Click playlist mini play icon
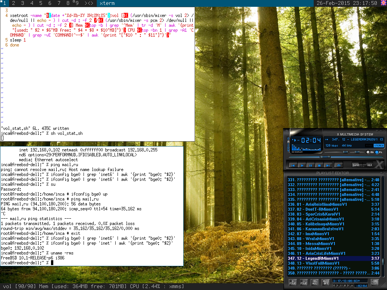The image size is (387, 290). click(337, 286)
